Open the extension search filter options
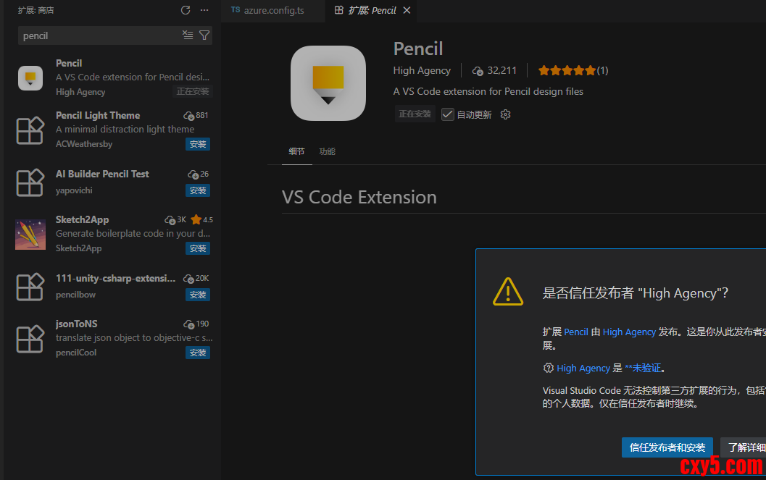This screenshot has height=480, width=766. (204, 35)
